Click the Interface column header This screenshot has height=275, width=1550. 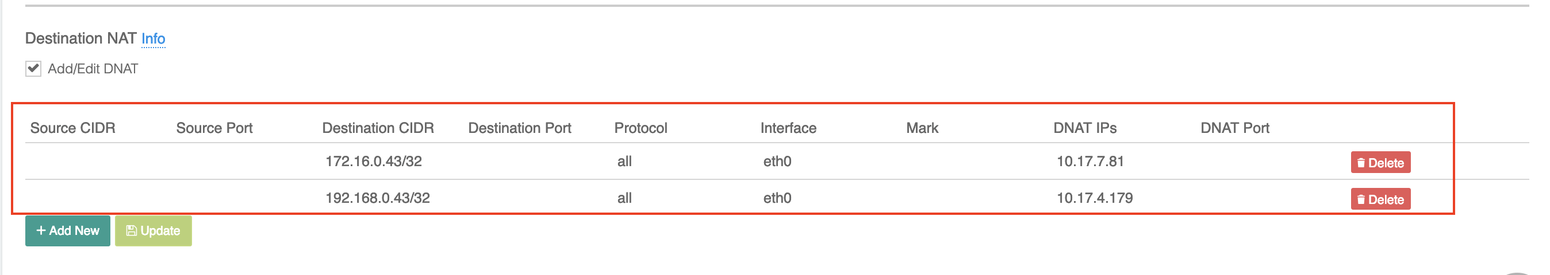click(788, 128)
